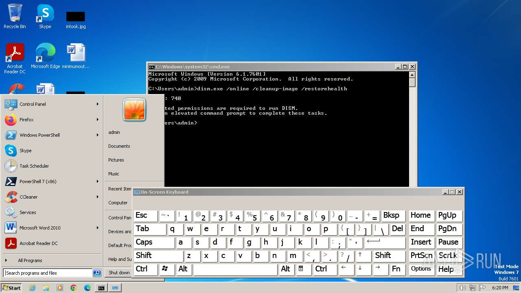Open Acrobat Reader DC from Start menu
This screenshot has width=521, height=293.
coord(52,243)
